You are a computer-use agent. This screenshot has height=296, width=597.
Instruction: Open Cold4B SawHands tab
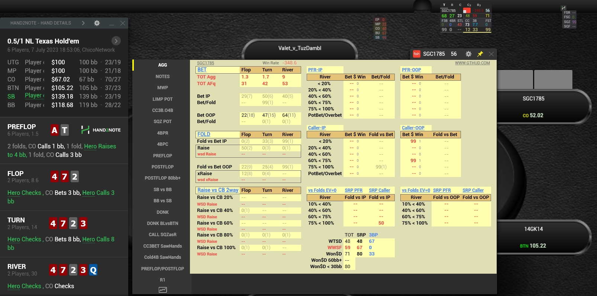[x=162, y=257]
